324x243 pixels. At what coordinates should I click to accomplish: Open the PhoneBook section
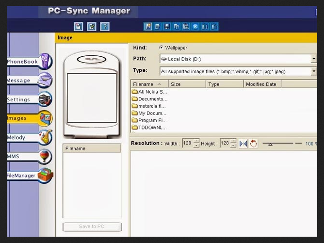click(x=30, y=62)
